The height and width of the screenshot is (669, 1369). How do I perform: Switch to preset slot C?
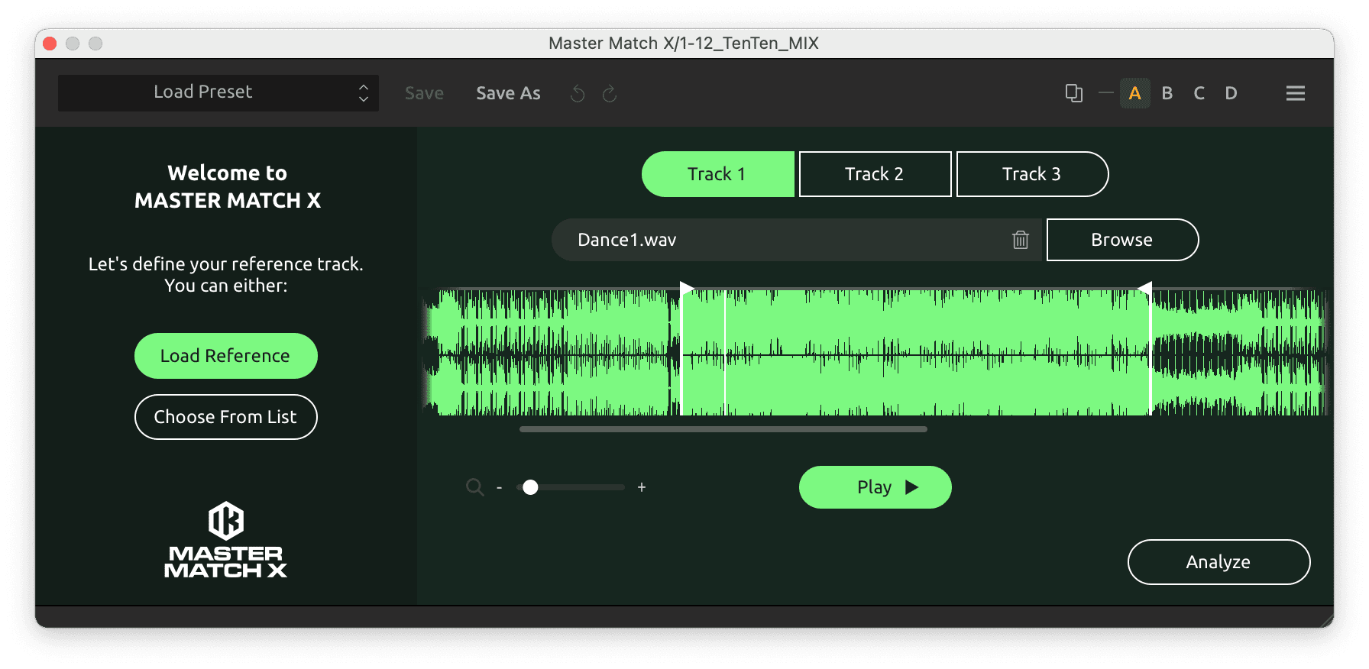(x=1199, y=93)
